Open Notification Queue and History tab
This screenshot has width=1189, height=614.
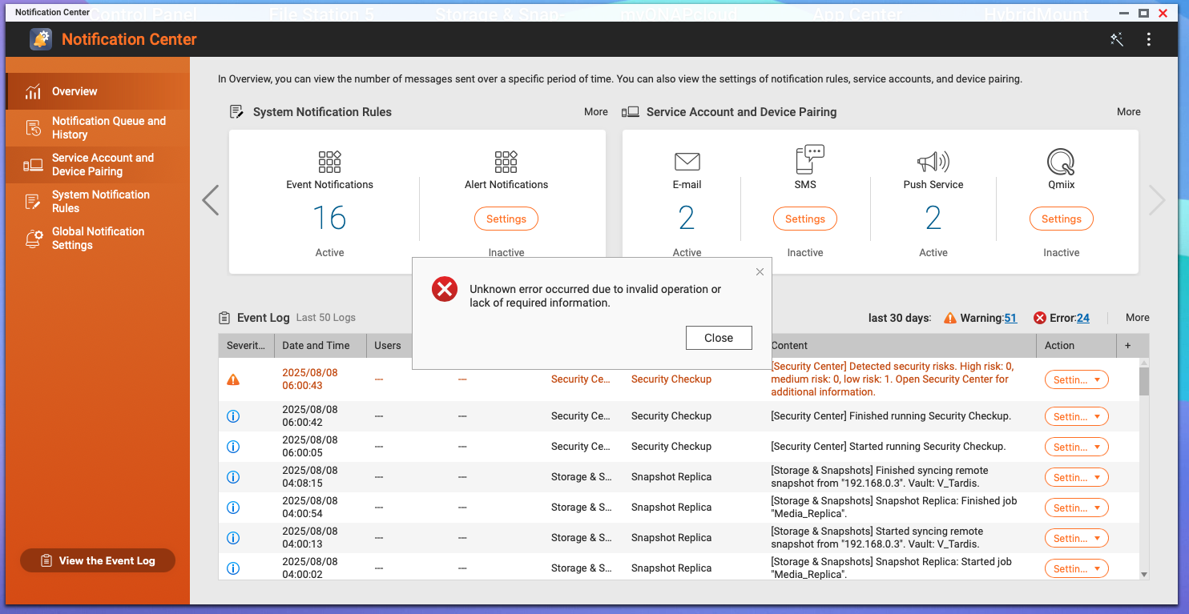tap(108, 128)
